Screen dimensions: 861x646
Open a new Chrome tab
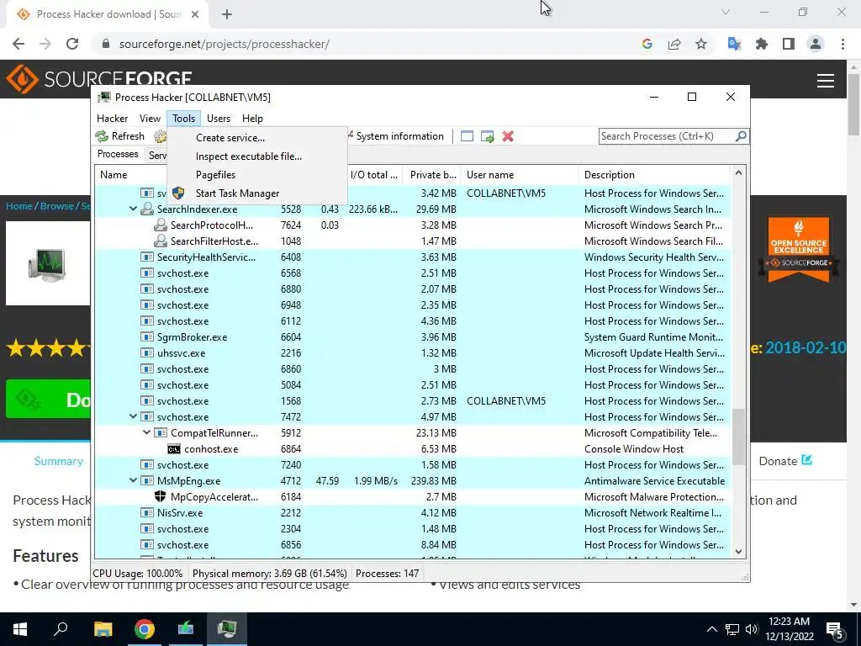pos(227,14)
